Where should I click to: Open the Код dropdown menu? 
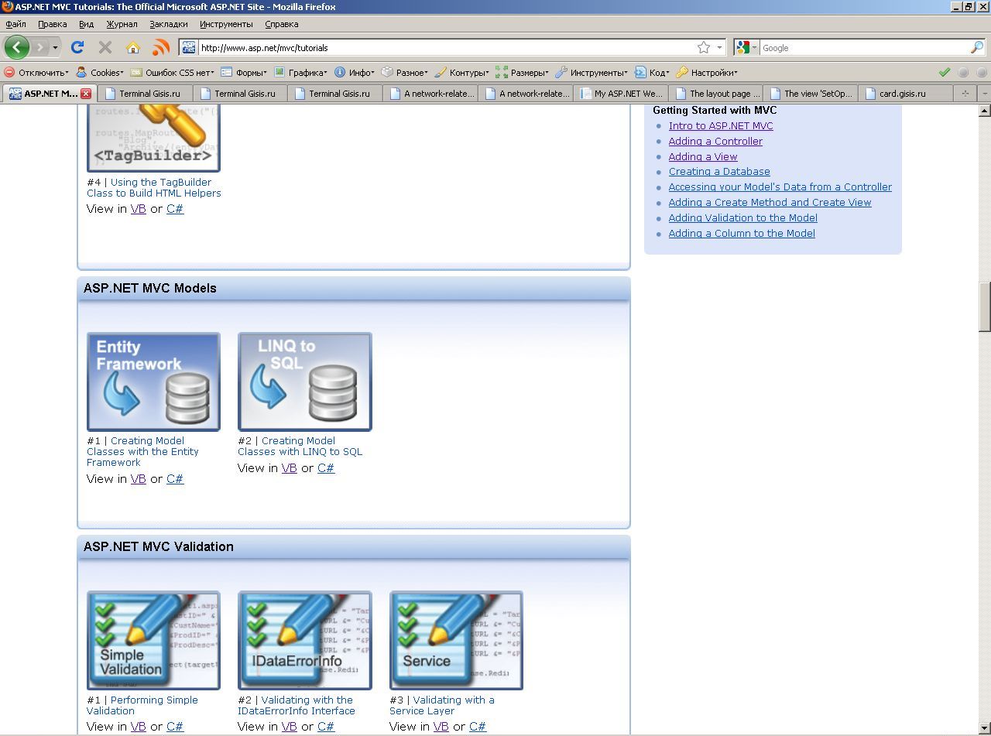point(652,72)
